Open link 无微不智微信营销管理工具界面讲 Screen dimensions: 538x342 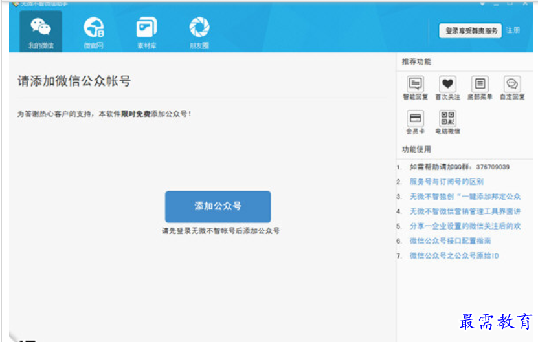coord(465,211)
